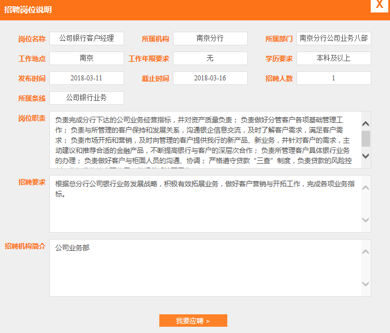390x333 pixels.
Task: Click the 我要应聘 apply button
Action: point(193,321)
